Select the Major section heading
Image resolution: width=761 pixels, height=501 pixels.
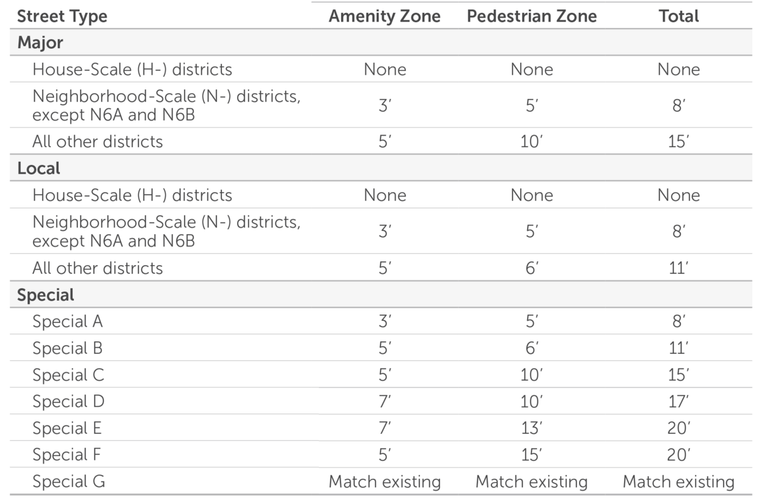[x=40, y=42]
